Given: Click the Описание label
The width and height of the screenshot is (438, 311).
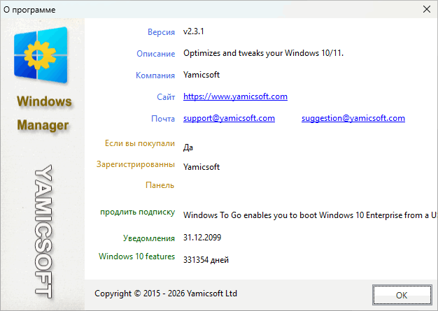Looking at the screenshot, I should 155,54.
